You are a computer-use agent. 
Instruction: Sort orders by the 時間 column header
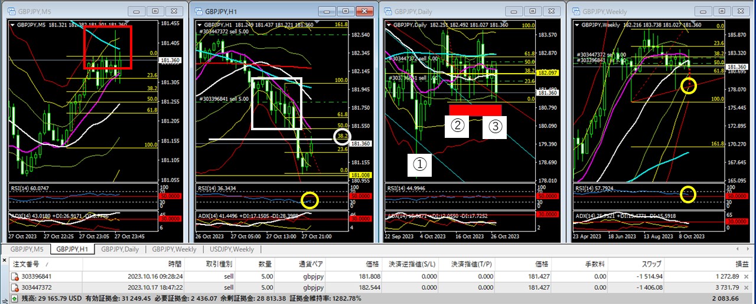174,264
